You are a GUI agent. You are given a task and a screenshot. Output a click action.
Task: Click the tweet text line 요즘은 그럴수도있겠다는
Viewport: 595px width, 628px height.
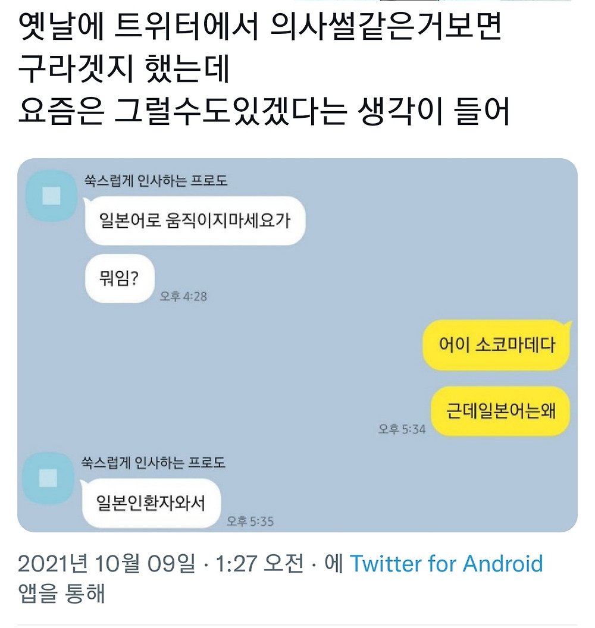pyautogui.click(x=182, y=111)
